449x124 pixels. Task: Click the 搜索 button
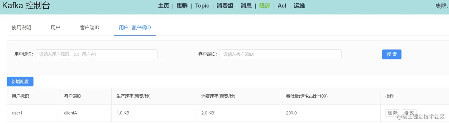click(x=392, y=54)
